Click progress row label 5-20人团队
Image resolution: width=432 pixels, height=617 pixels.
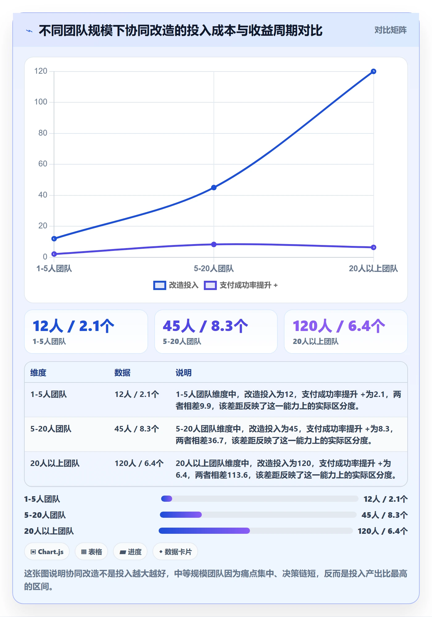tap(45, 515)
